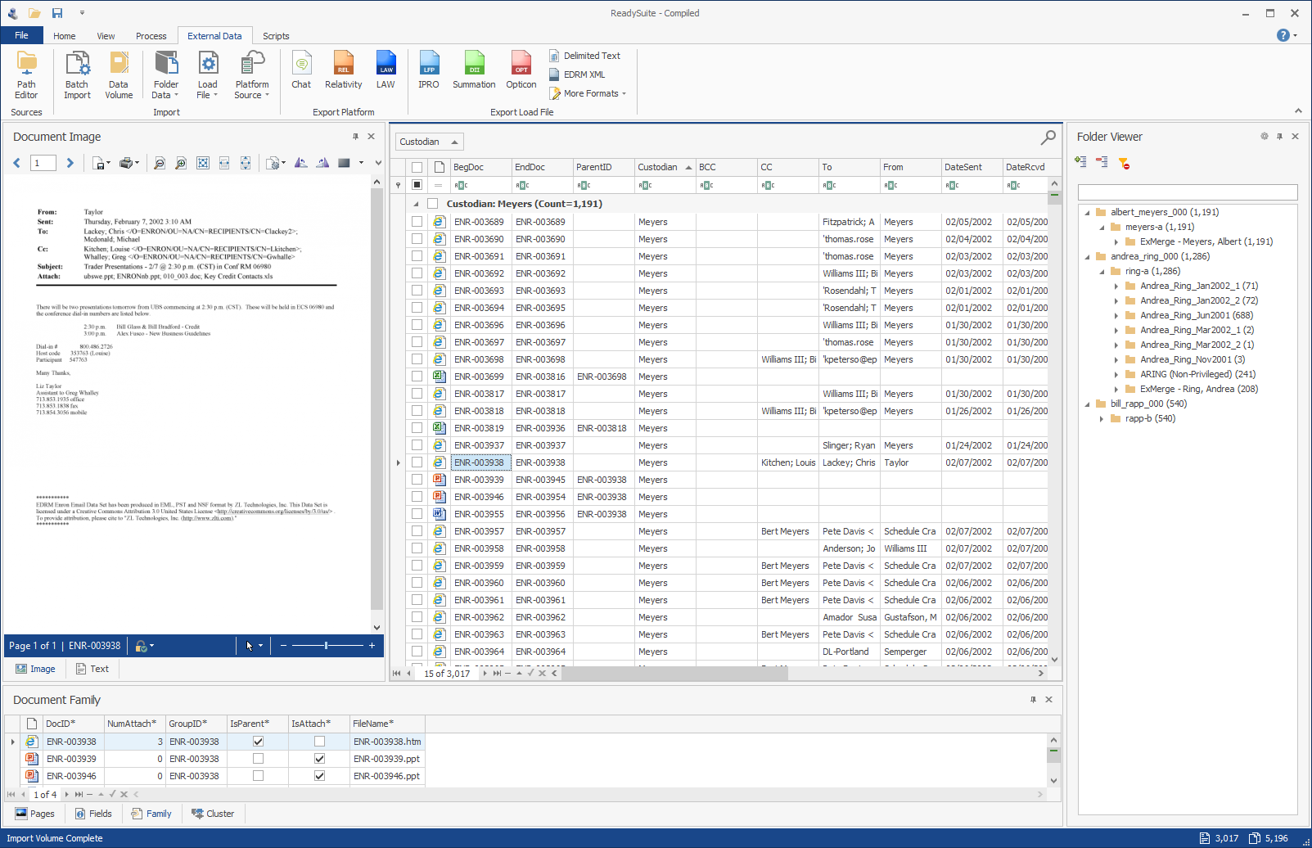Expand all folders in Folder Viewer
This screenshot has height=848, width=1312.
[1080, 162]
